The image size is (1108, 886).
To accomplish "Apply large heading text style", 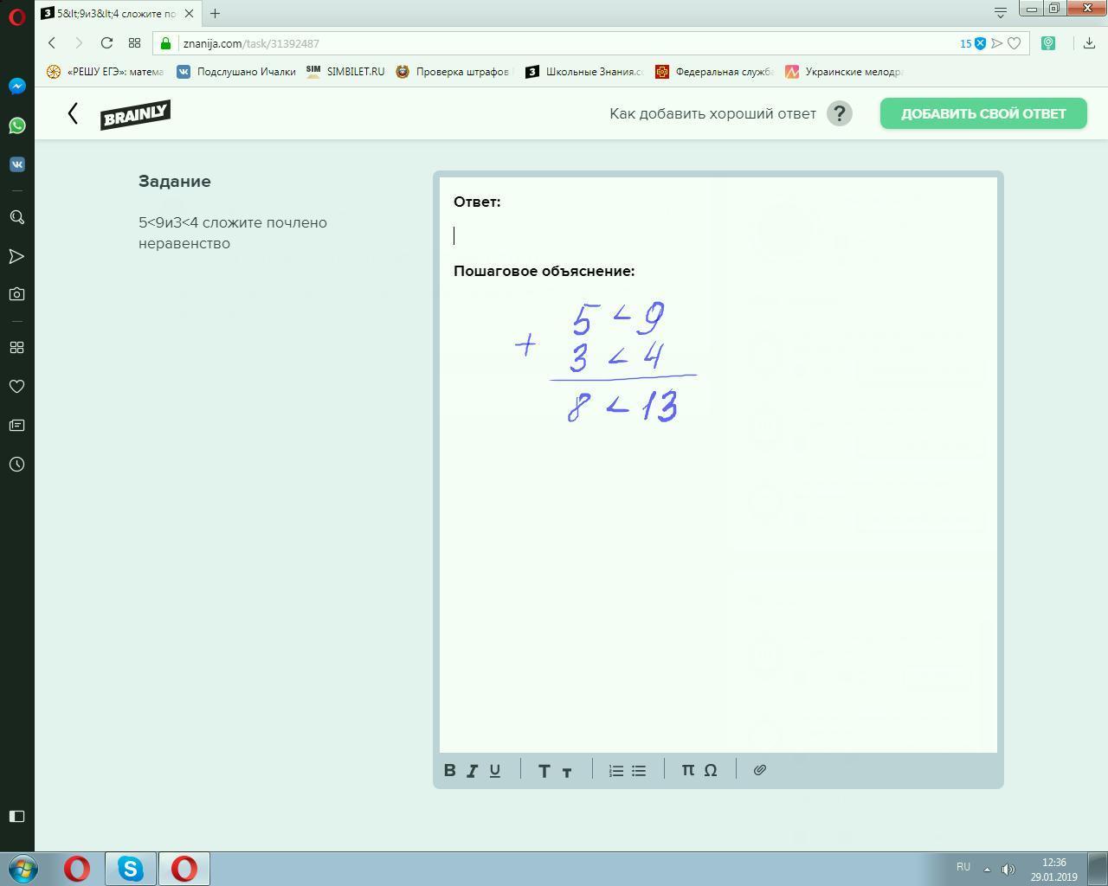I will click(x=544, y=771).
